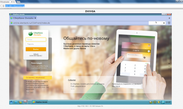Click outer browser address bar 192.168.1.10/preview.cgi
This screenshot has height=109, width=183.
click(x=15, y=6)
